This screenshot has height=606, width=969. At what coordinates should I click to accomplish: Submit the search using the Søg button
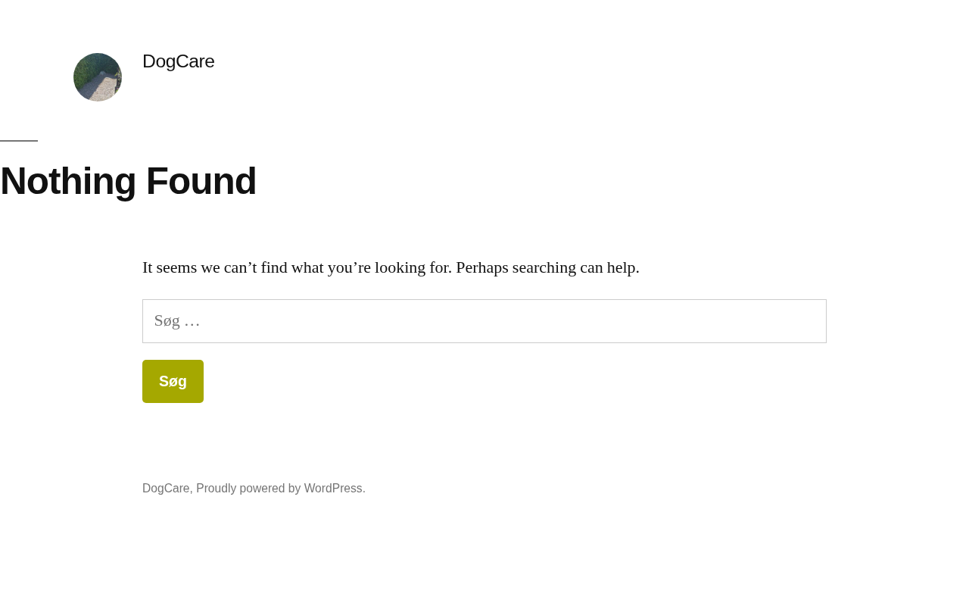coord(173,381)
